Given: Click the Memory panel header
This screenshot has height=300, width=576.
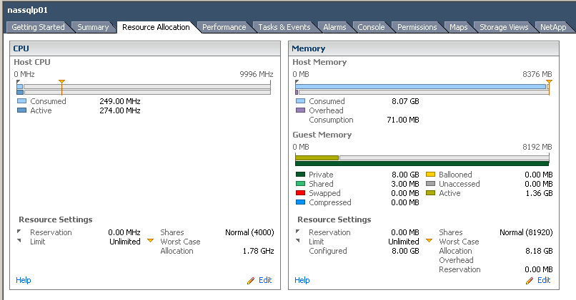Looking at the screenshot, I should [424, 48].
